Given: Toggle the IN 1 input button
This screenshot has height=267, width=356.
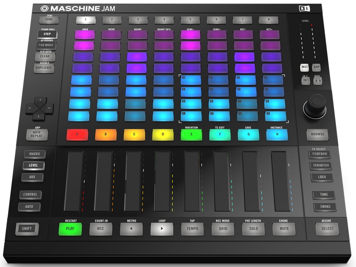Looking at the screenshot, I should tap(306, 81).
